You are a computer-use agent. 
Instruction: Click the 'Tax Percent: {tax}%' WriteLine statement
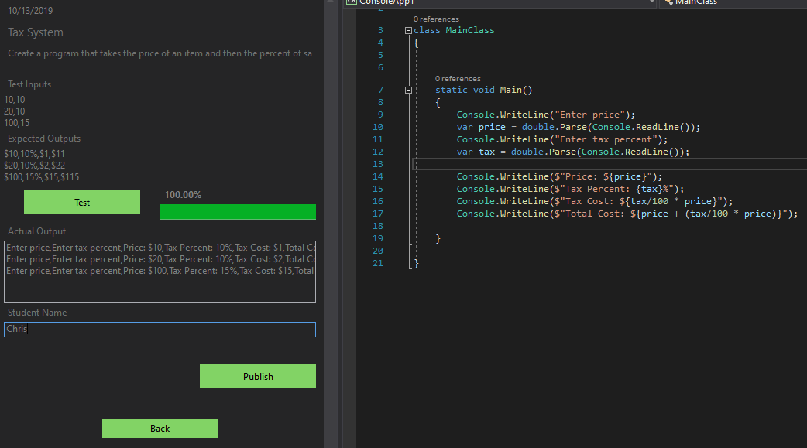[x=570, y=189]
